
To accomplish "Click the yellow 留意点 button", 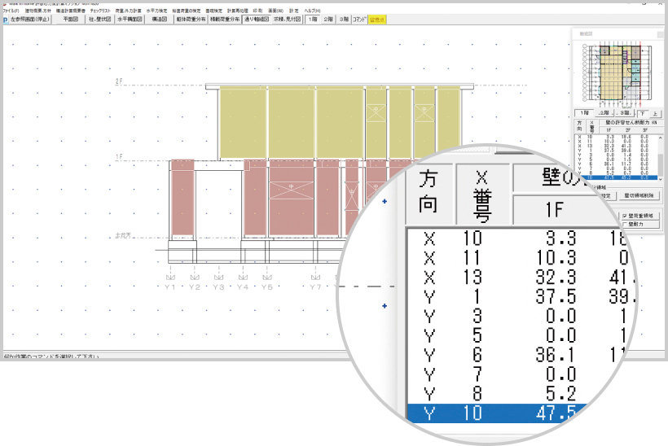I will [x=377, y=20].
